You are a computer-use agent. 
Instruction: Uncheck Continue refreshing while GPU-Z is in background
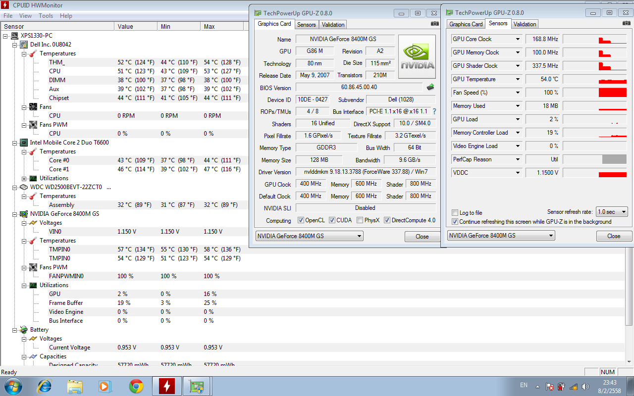click(x=455, y=222)
